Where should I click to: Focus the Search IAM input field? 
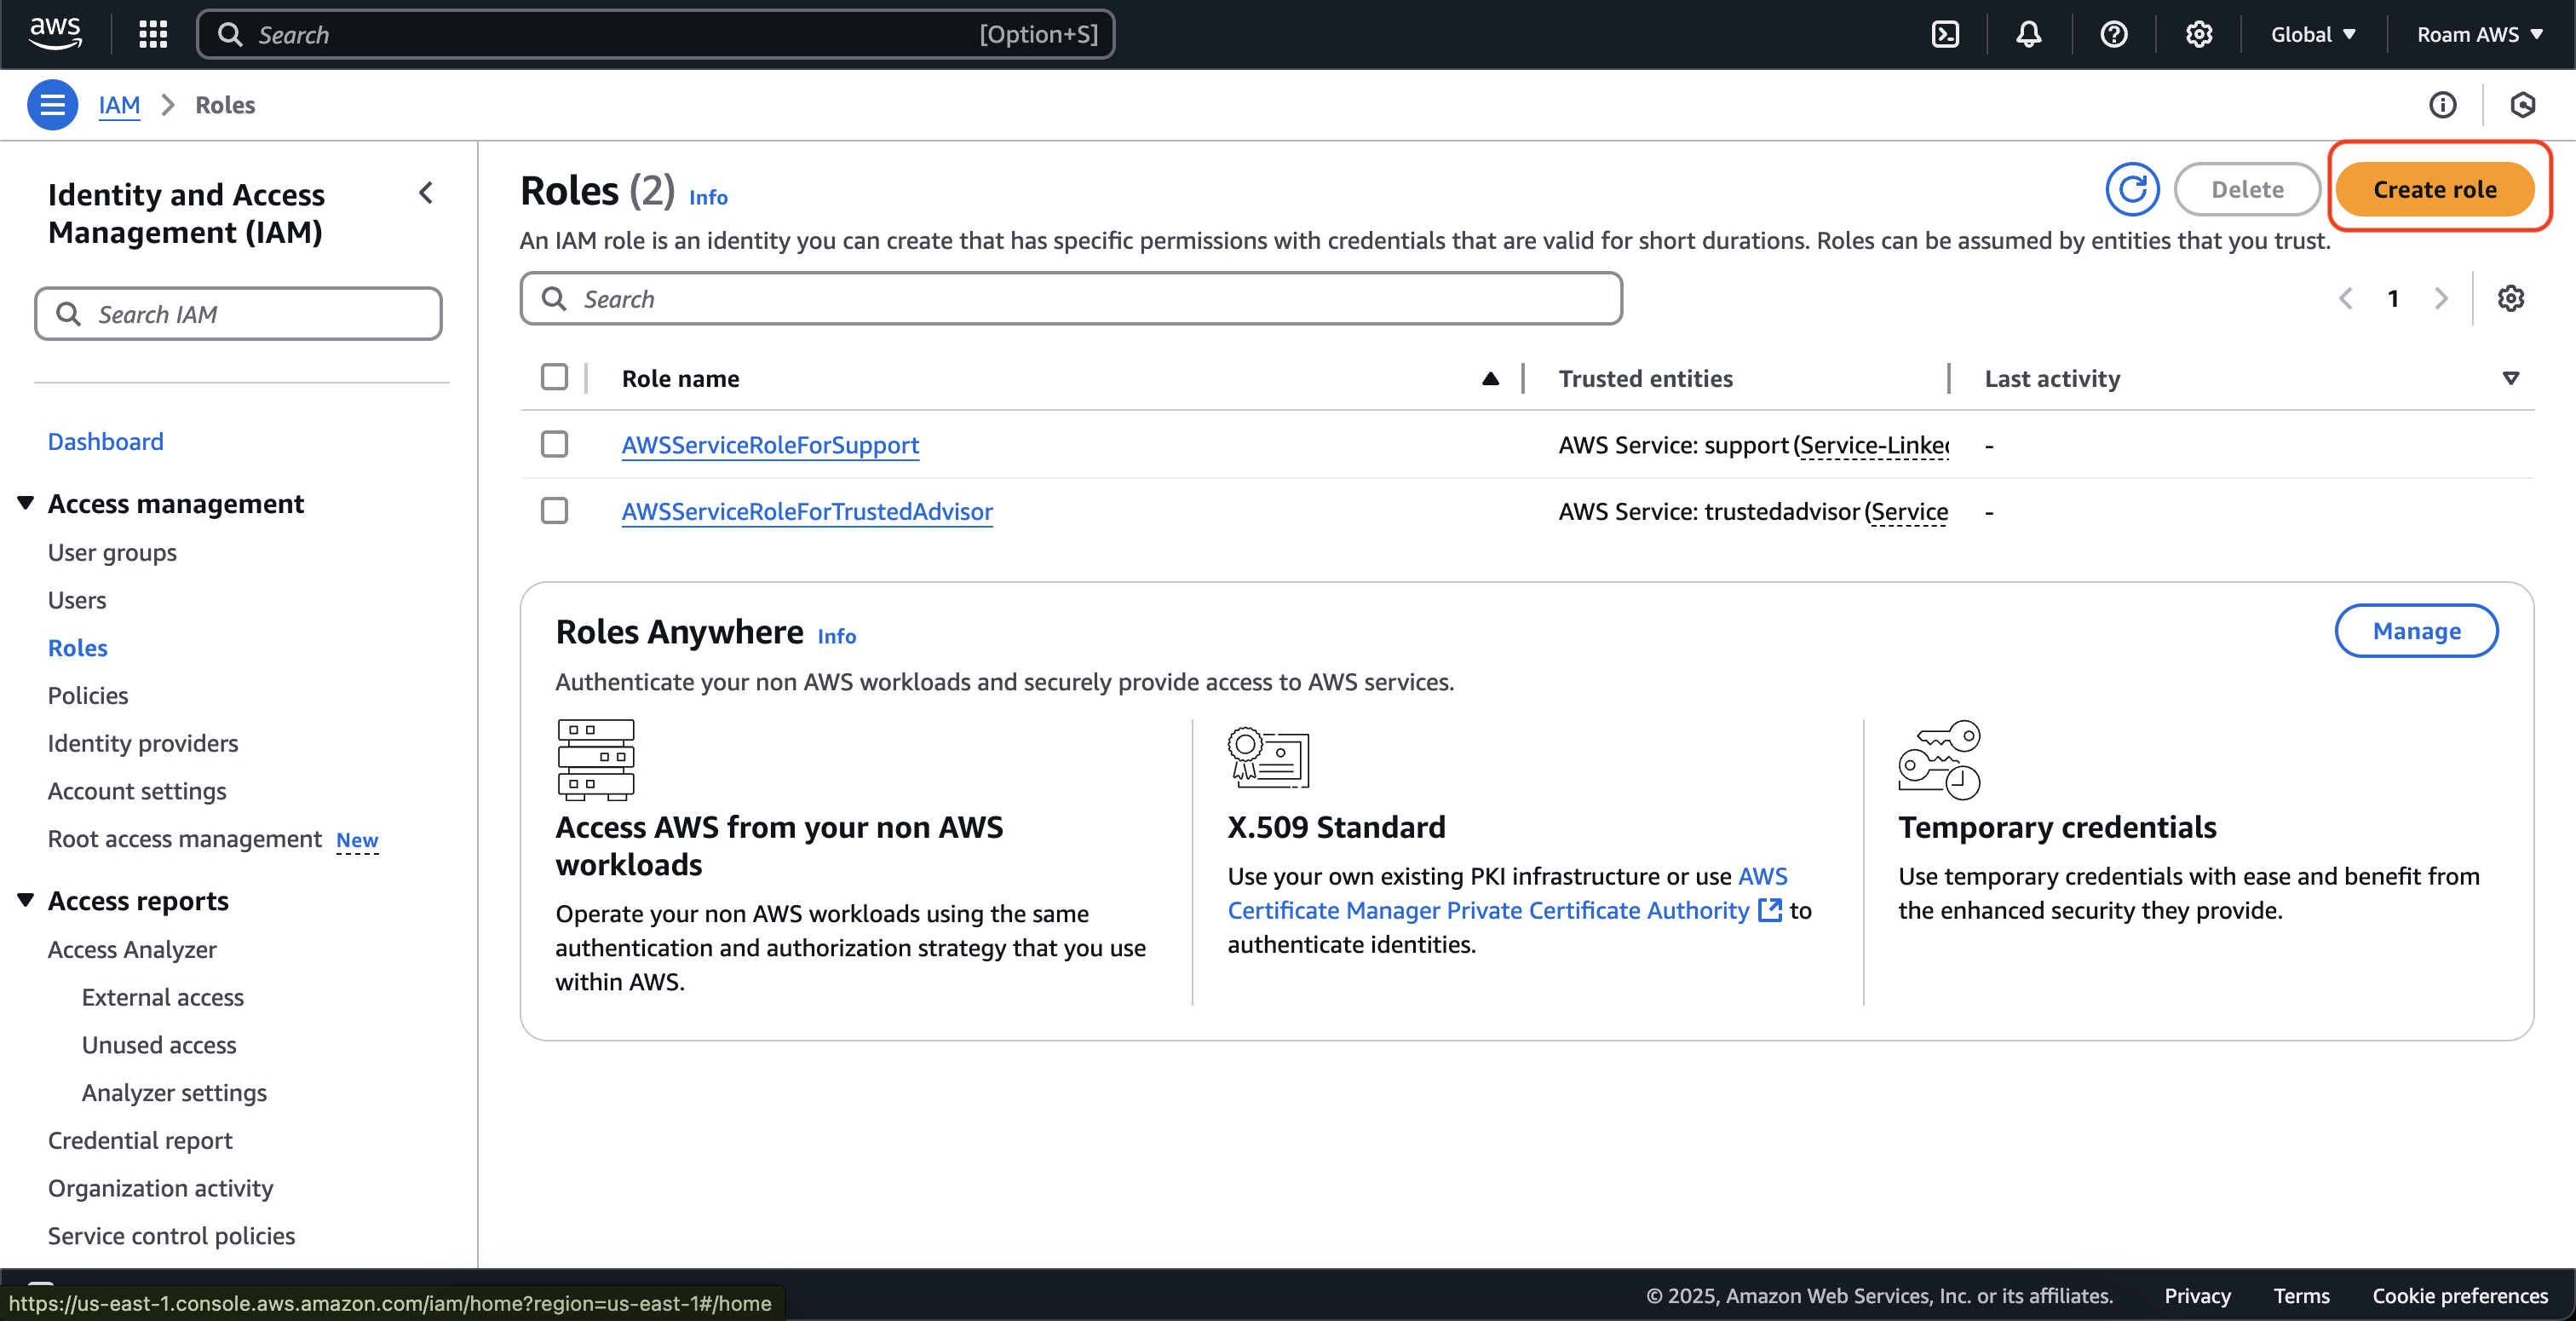pos(238,314)
